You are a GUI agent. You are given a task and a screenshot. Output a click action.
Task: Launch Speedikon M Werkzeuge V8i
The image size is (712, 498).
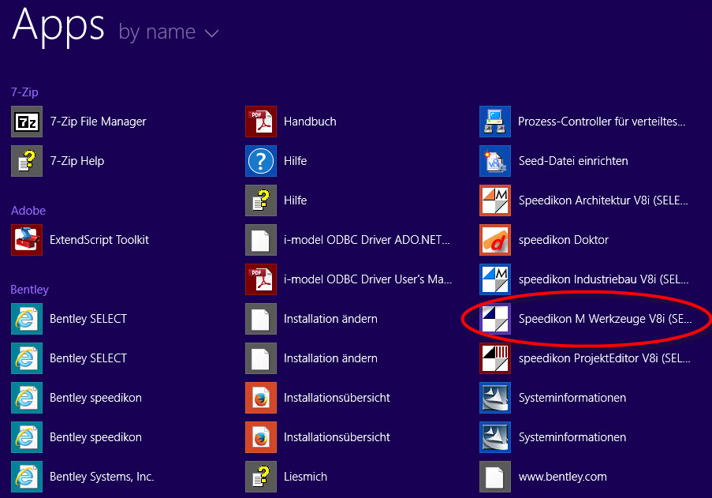586,319
